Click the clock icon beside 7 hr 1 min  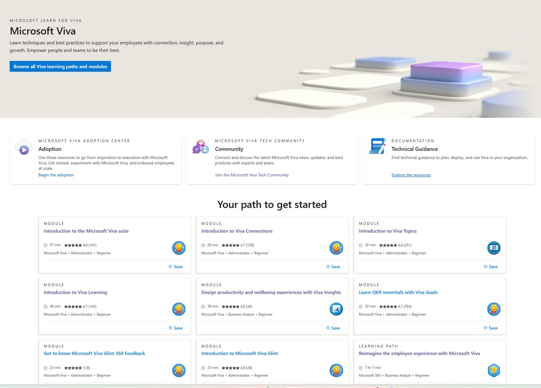(361, 367)
